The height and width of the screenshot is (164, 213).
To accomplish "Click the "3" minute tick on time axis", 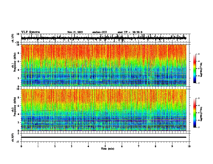I will (x=72, y=146).
